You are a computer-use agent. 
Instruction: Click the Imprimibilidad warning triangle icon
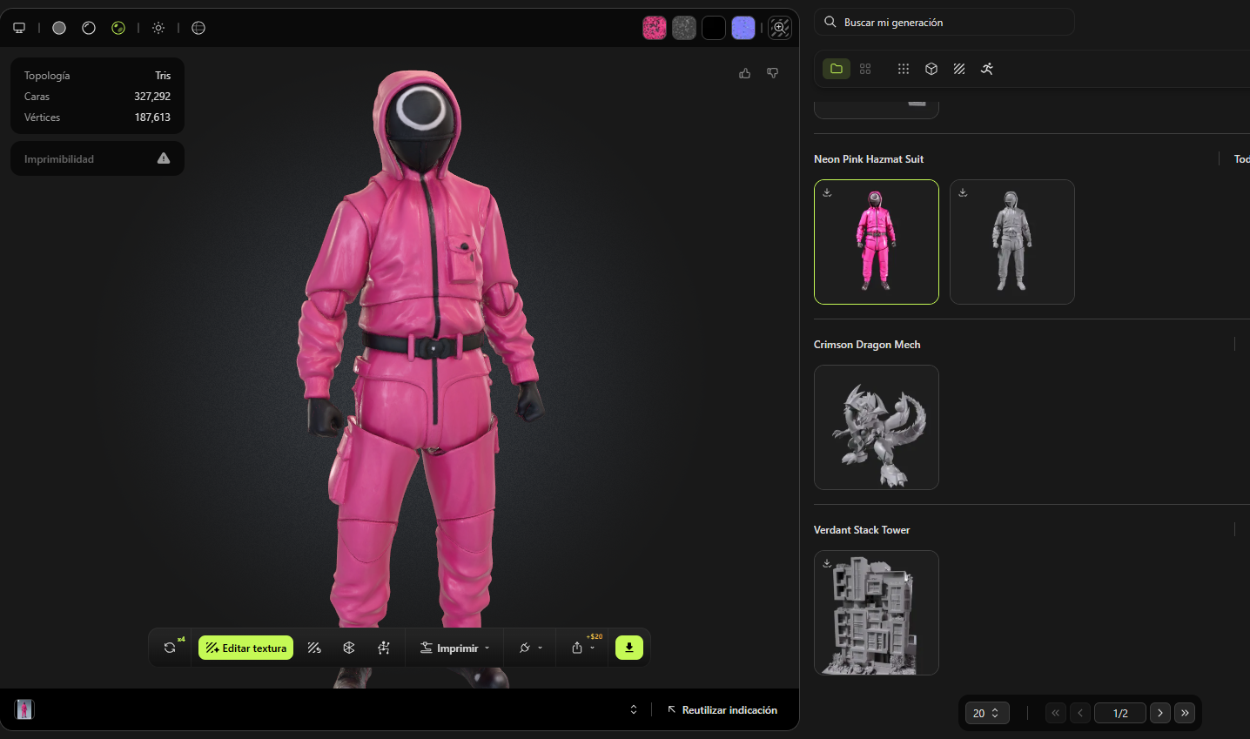click(164, 158)
